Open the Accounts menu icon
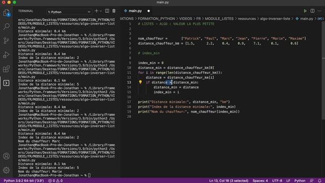This screenshot has height=183, width=325. (6, 156)
